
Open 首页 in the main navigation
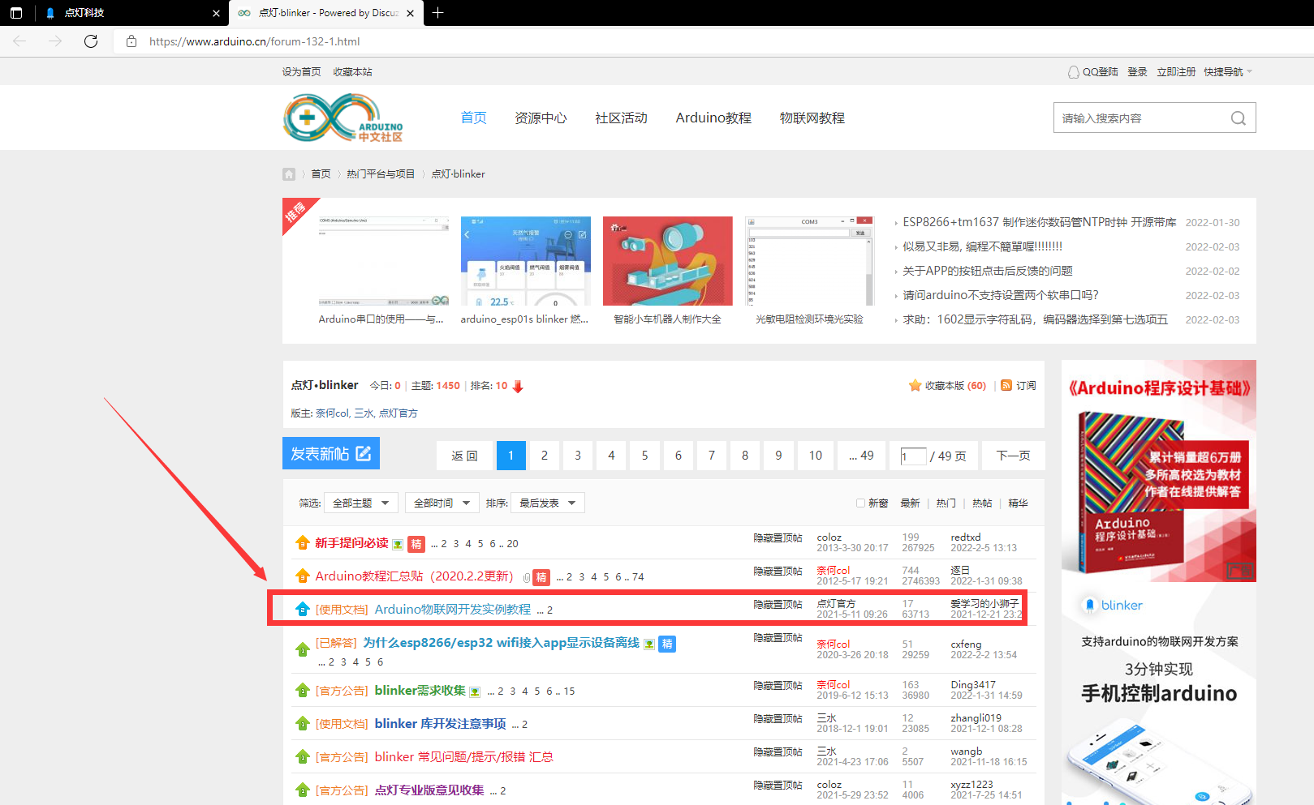tap(473, 118)
